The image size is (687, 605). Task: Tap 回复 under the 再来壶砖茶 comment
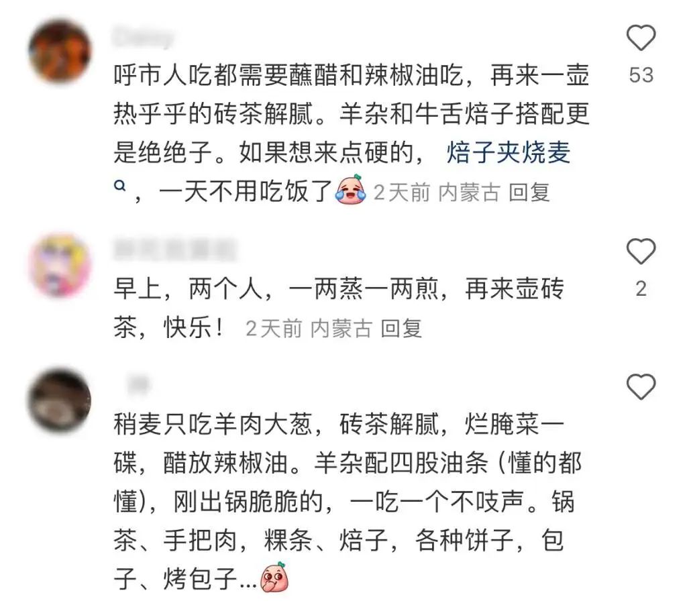coord(401,328)
